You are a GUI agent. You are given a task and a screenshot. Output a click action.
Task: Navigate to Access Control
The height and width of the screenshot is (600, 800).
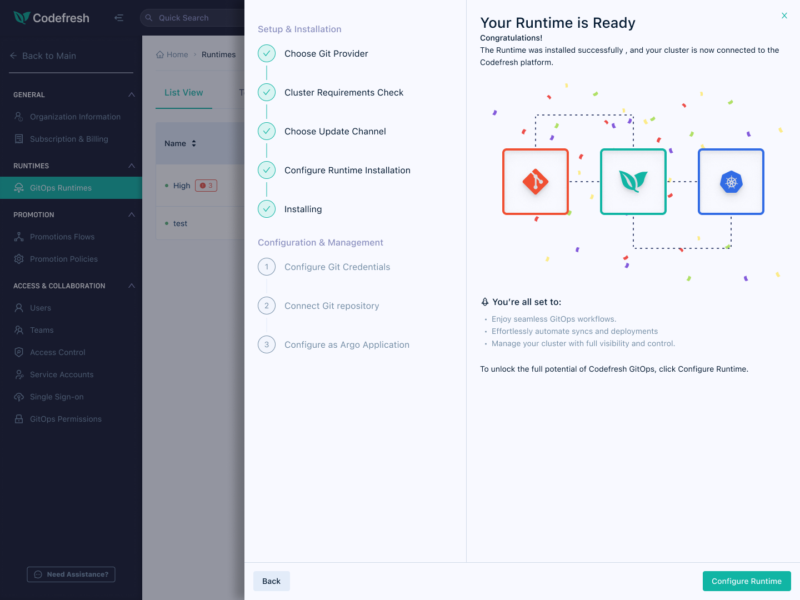pos(71,352)
